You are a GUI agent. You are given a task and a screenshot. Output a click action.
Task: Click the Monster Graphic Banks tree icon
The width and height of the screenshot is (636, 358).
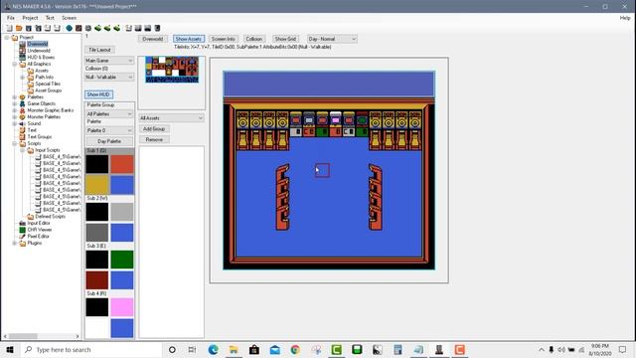pyautogui.click(x=22, y=110)
